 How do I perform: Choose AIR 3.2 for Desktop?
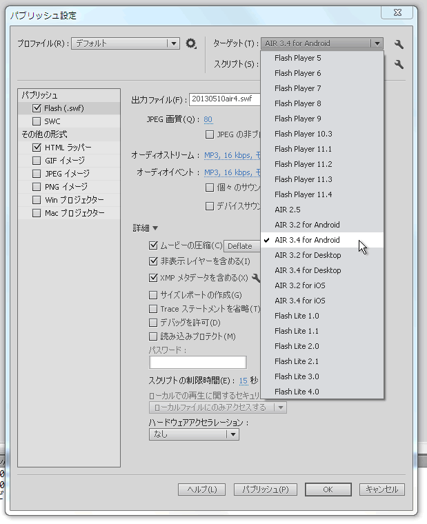322,255
